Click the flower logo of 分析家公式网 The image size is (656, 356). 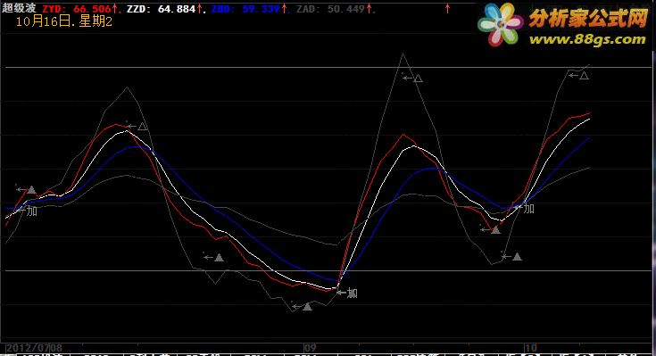point(501,24)
